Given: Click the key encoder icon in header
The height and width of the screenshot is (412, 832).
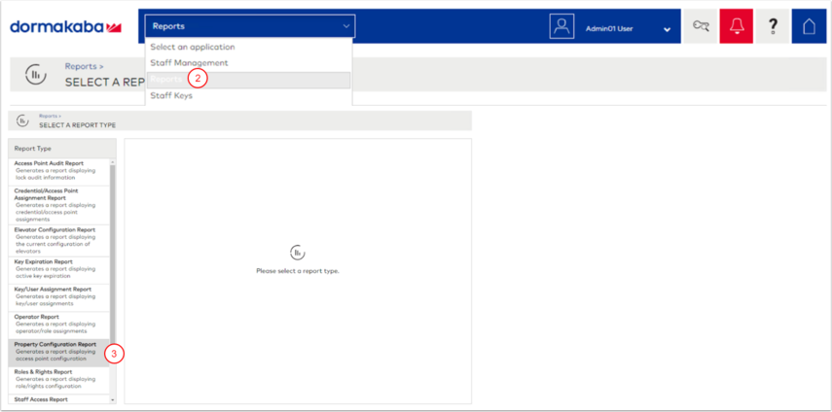Looking at the screenshot, I should tap(700, 27).
